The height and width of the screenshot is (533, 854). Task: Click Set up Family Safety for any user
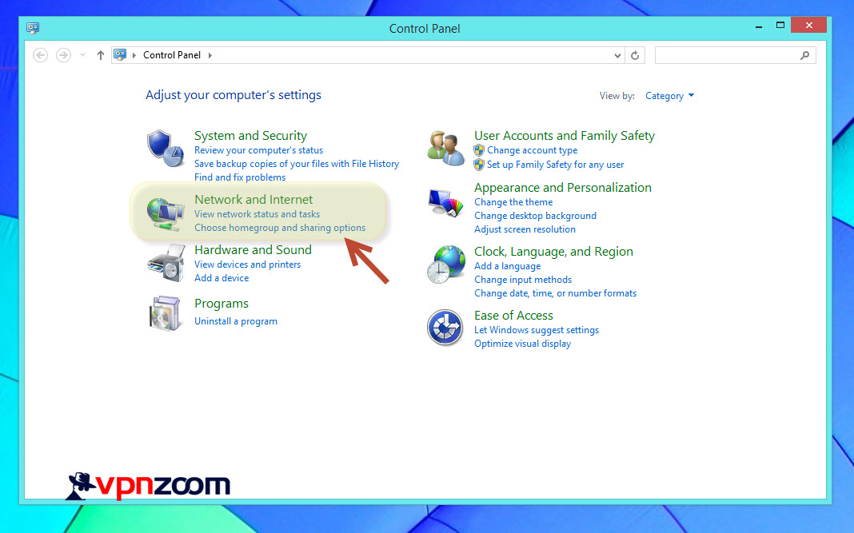coord(555,165)
